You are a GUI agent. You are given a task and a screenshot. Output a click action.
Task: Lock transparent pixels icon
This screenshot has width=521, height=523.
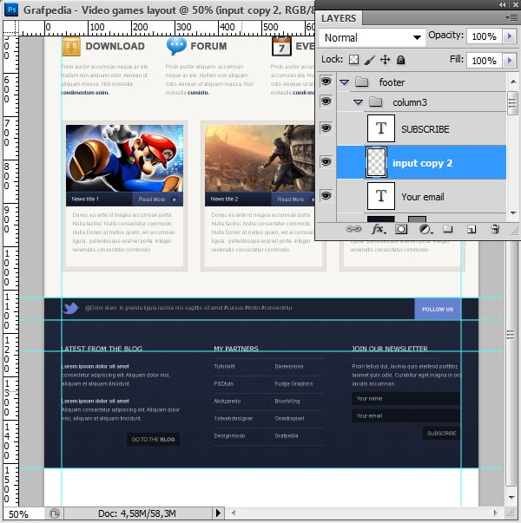tap(353, 60)
